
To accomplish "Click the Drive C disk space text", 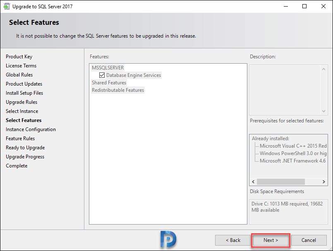I will pos(287,207).
